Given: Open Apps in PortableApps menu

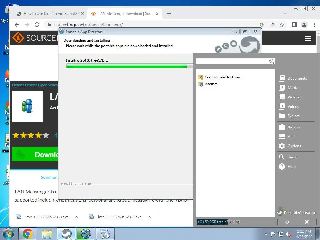Looking at the screenshot, I should point(287,137).
